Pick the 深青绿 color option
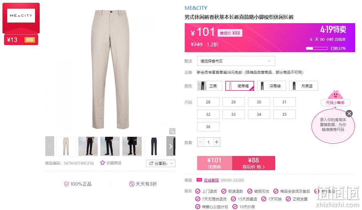The image size is (362, 210). [x=271, y=86]
